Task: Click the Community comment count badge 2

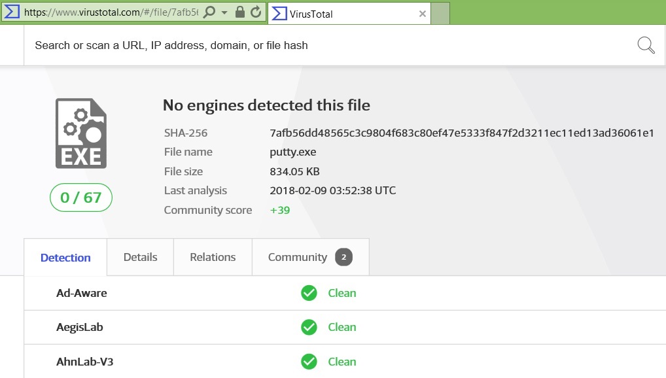Action: [x=343, y=257]
